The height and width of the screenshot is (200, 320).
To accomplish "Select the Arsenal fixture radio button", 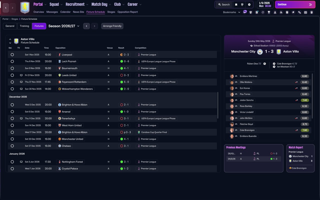I will 12,112.
